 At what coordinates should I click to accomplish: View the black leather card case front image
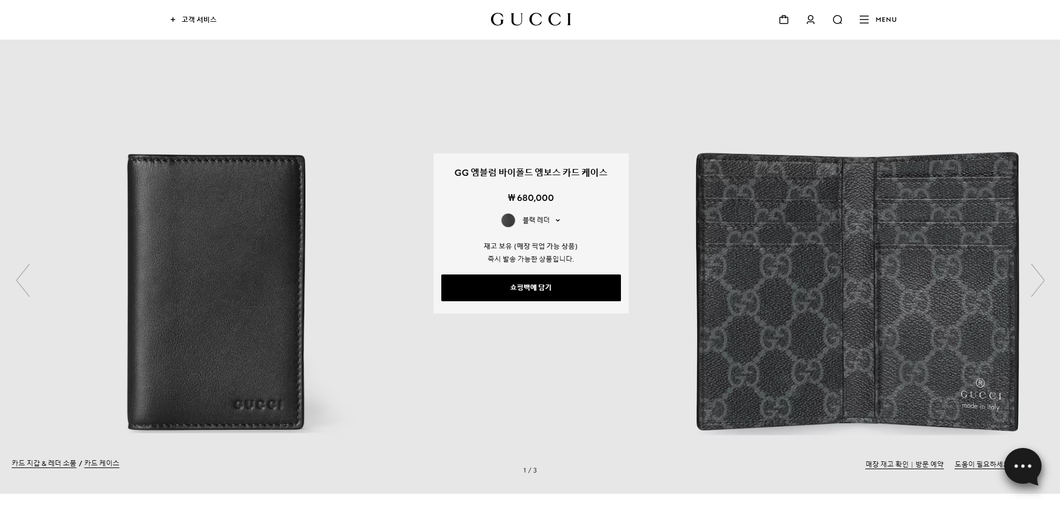click(x=216, y=292)
